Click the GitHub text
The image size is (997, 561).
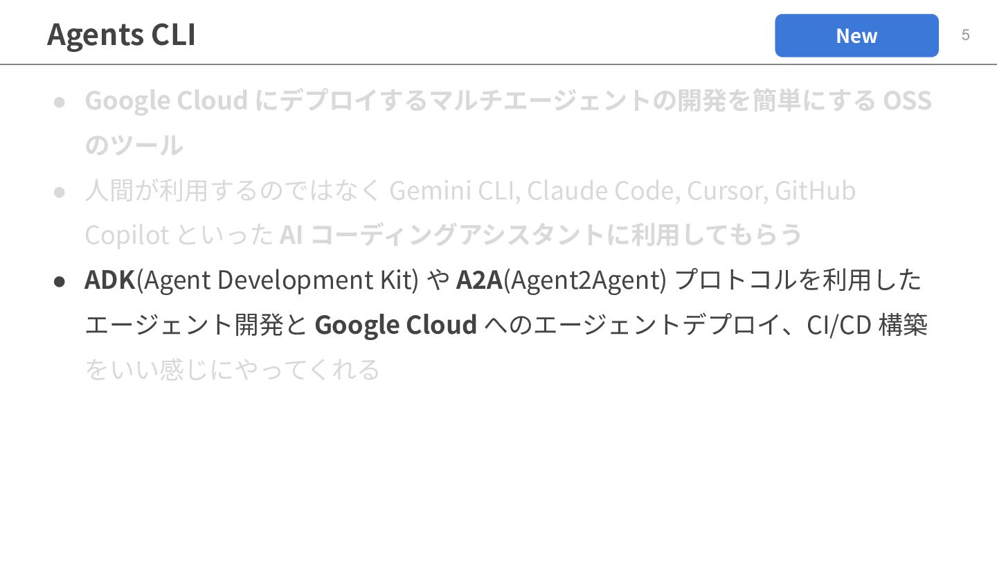[x=815, y=190]
